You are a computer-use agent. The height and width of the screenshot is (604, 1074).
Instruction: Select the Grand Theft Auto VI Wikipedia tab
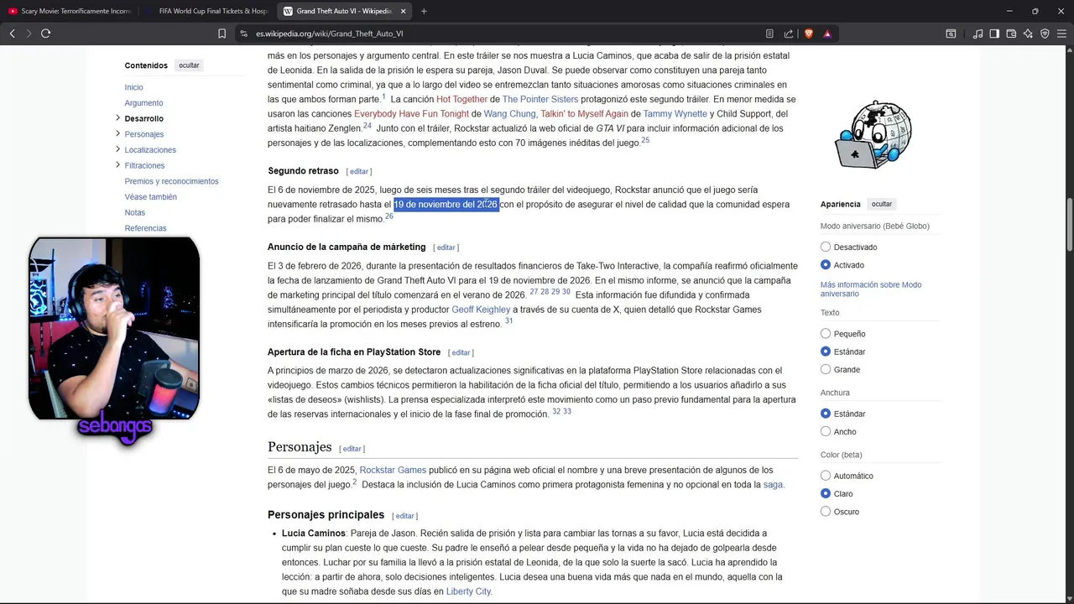342,11
